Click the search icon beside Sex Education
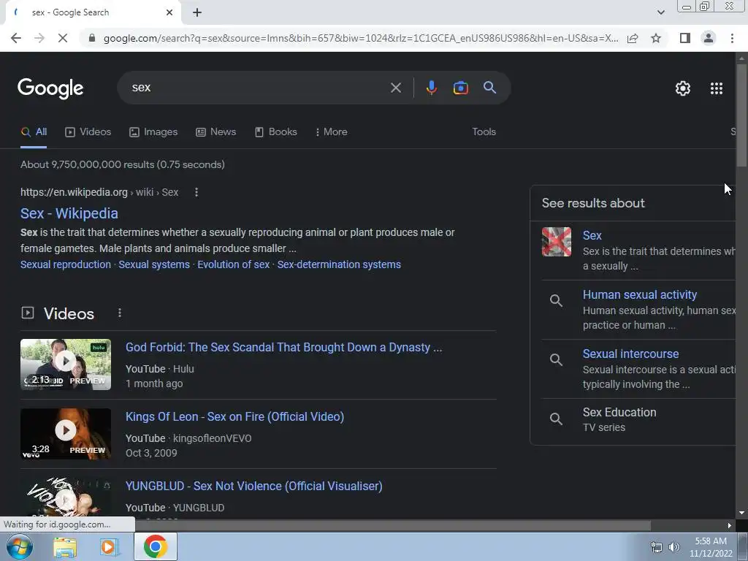748x561 pixels. tap(556, 419)
